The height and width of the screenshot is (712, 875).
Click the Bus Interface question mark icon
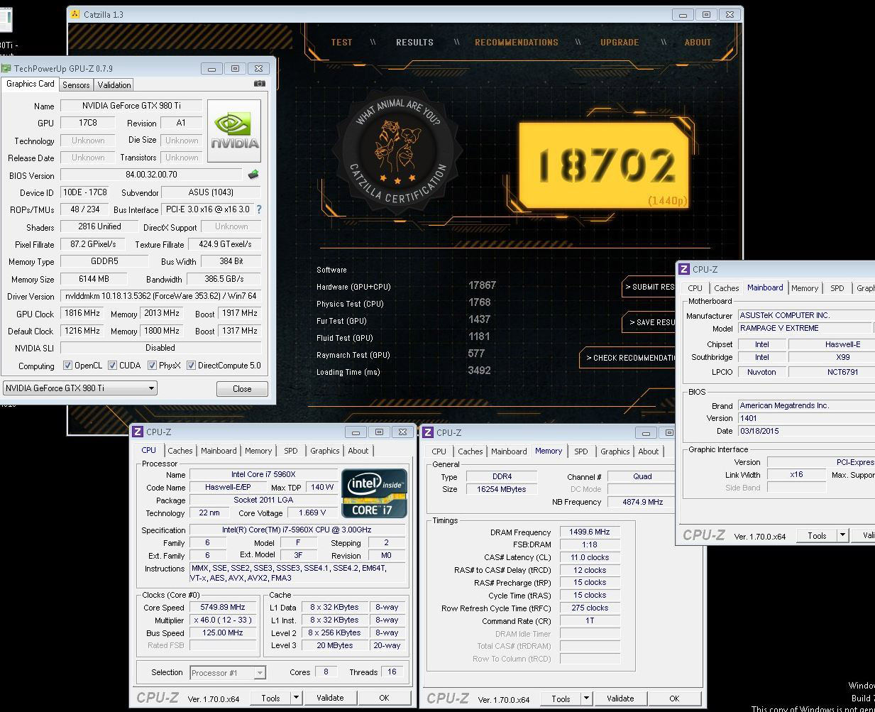(x=259, y=209)
